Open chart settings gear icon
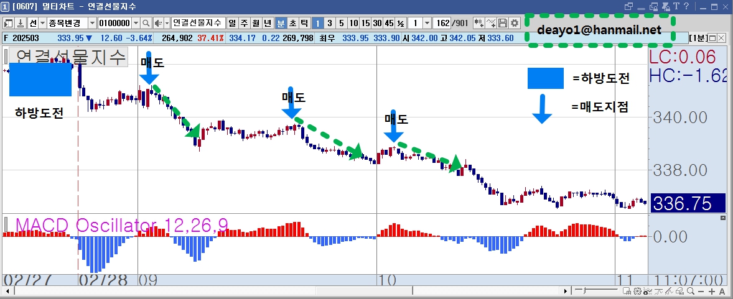The width and height of the screenshot is (733, 299). pyautogui.click(x=514, y=23)
